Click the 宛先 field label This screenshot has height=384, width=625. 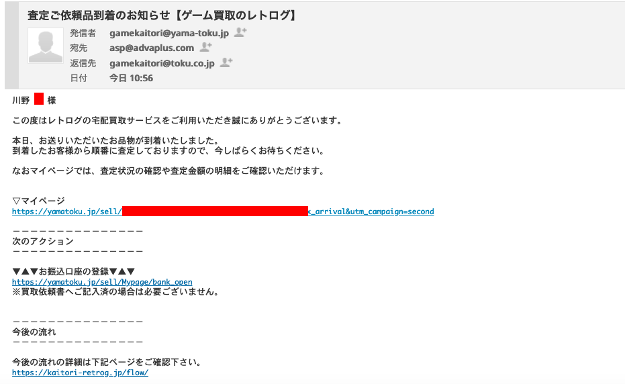[x=79, y=48]
